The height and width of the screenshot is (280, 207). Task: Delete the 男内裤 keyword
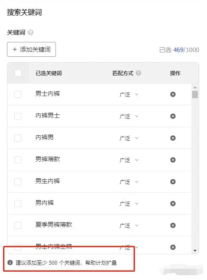pos(172,204)
